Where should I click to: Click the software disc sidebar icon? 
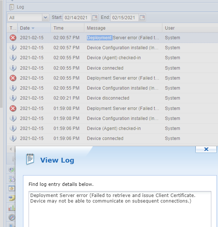(x=12, y=179)
